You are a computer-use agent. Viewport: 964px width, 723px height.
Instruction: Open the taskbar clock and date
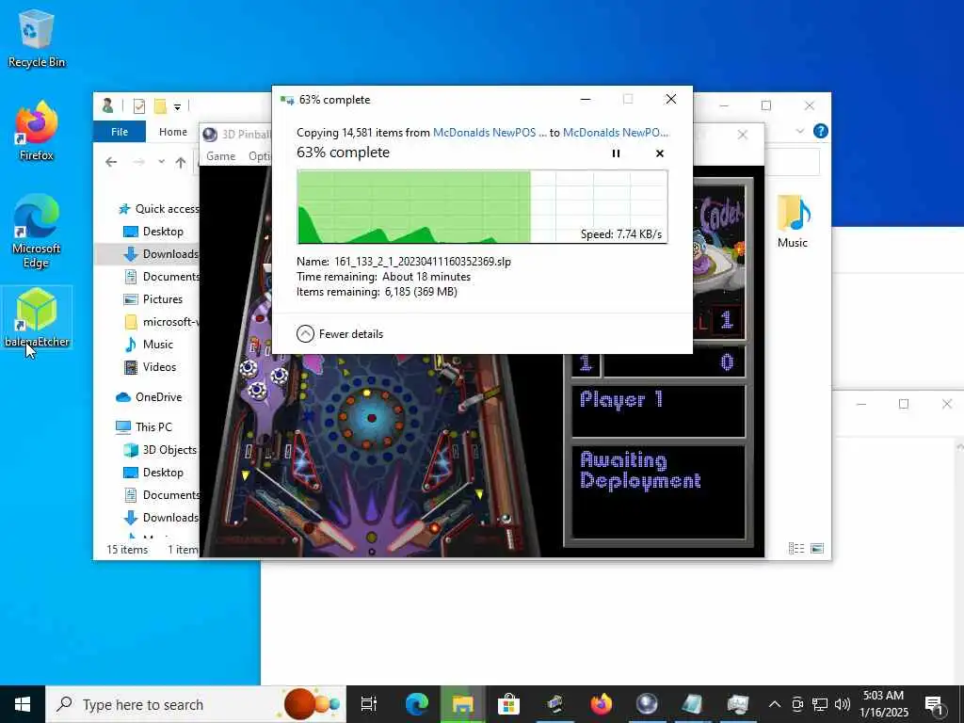[x=883, y=704]
